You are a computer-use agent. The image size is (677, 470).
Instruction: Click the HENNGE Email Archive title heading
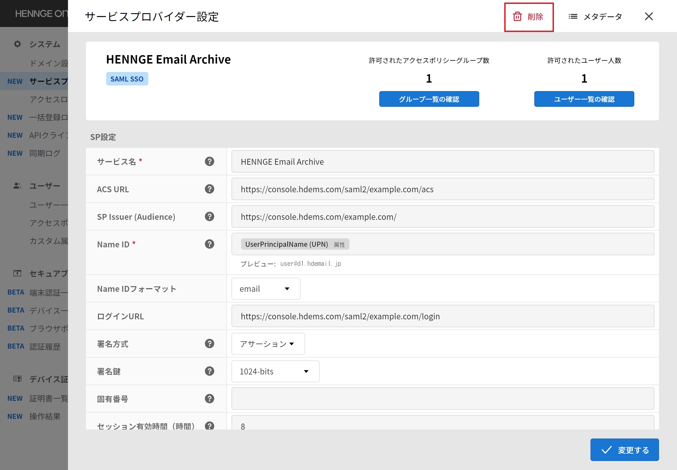point(168,59)
